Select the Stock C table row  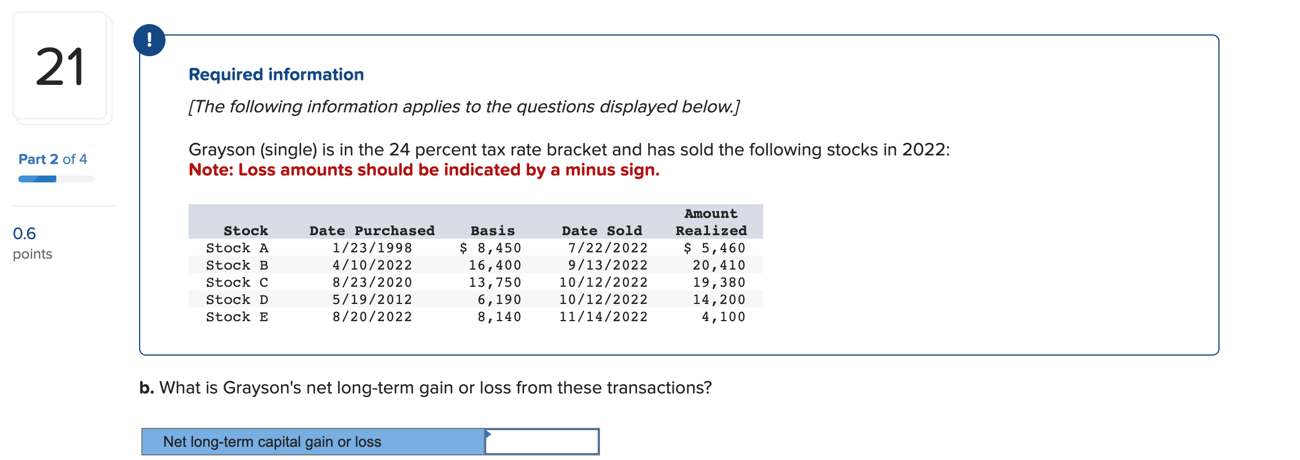(x=476, y=282)
